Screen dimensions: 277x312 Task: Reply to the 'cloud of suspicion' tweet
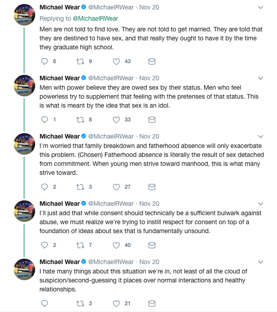(x=44, y=303)
